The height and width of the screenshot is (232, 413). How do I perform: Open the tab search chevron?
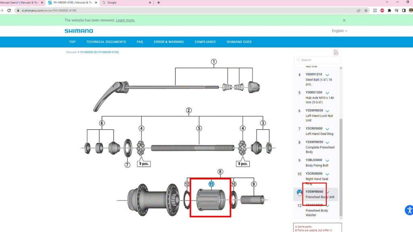click(x=387, y=2)
